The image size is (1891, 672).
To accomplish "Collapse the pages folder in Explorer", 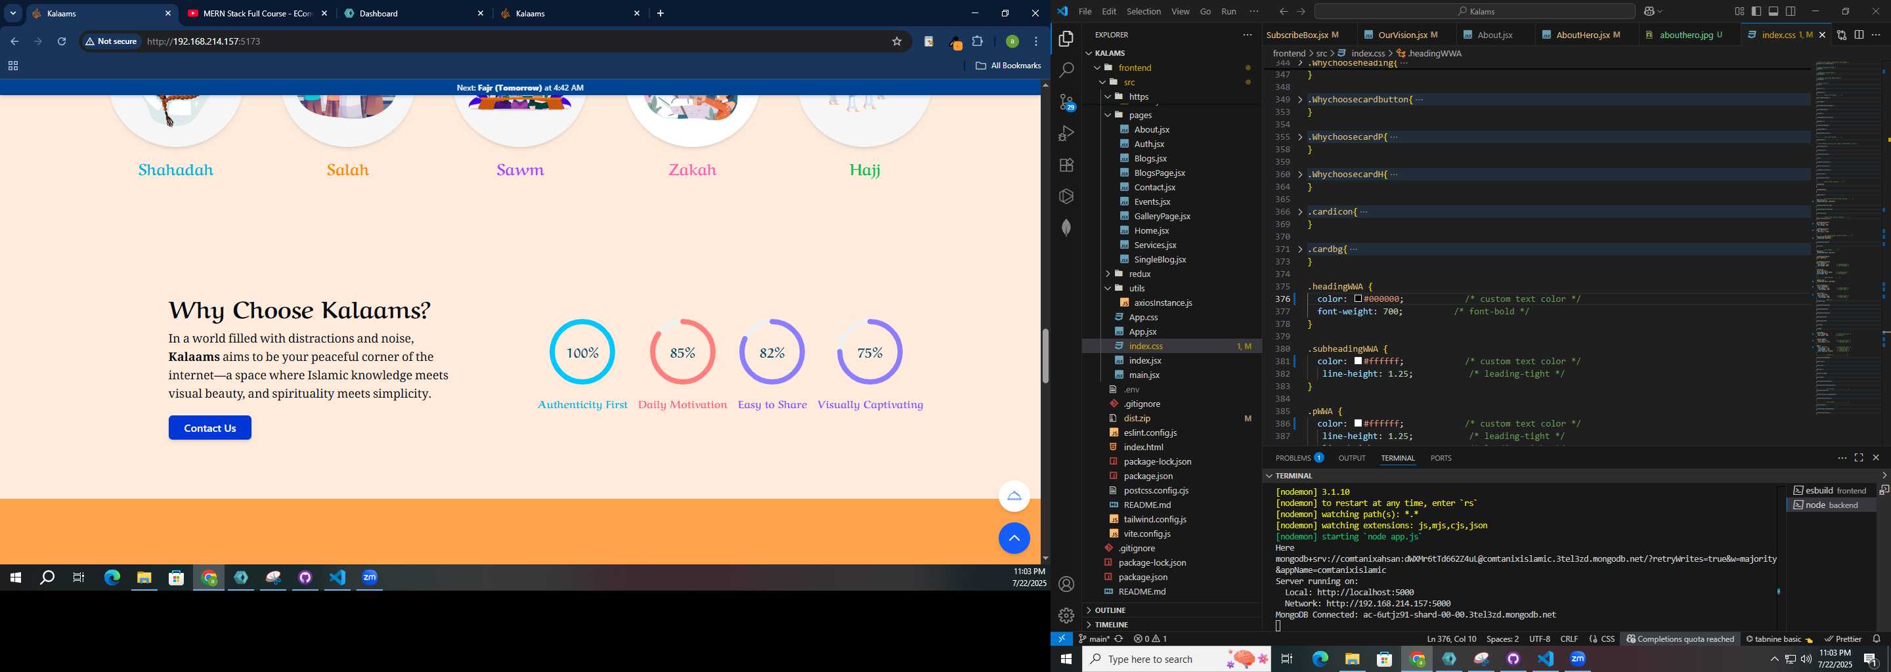I will pyautogui.click(x=1108, y=115).
